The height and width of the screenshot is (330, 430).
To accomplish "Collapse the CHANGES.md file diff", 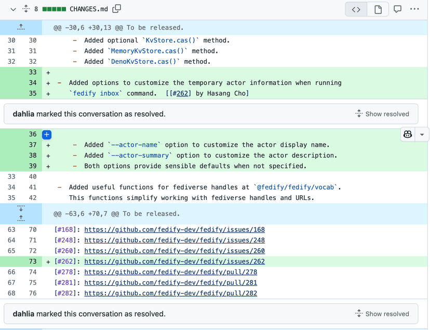I will [13, 9].
